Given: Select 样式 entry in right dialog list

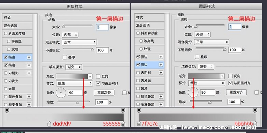Looking at the screenshot, I should point(150,17).
